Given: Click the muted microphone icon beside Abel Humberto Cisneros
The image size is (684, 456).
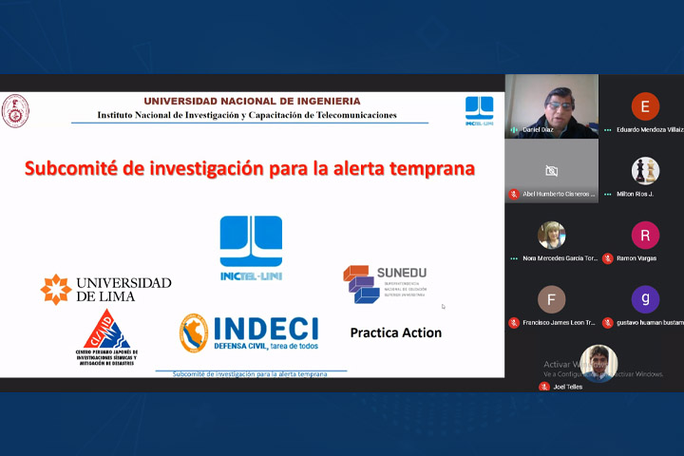Looking at the screenshot, I should (x=514, y=194).
